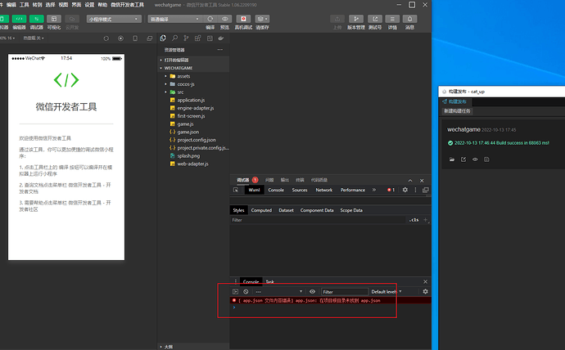Select the Component Data tab
Viewport: 565px width, 350px height.
coord(317,210)
